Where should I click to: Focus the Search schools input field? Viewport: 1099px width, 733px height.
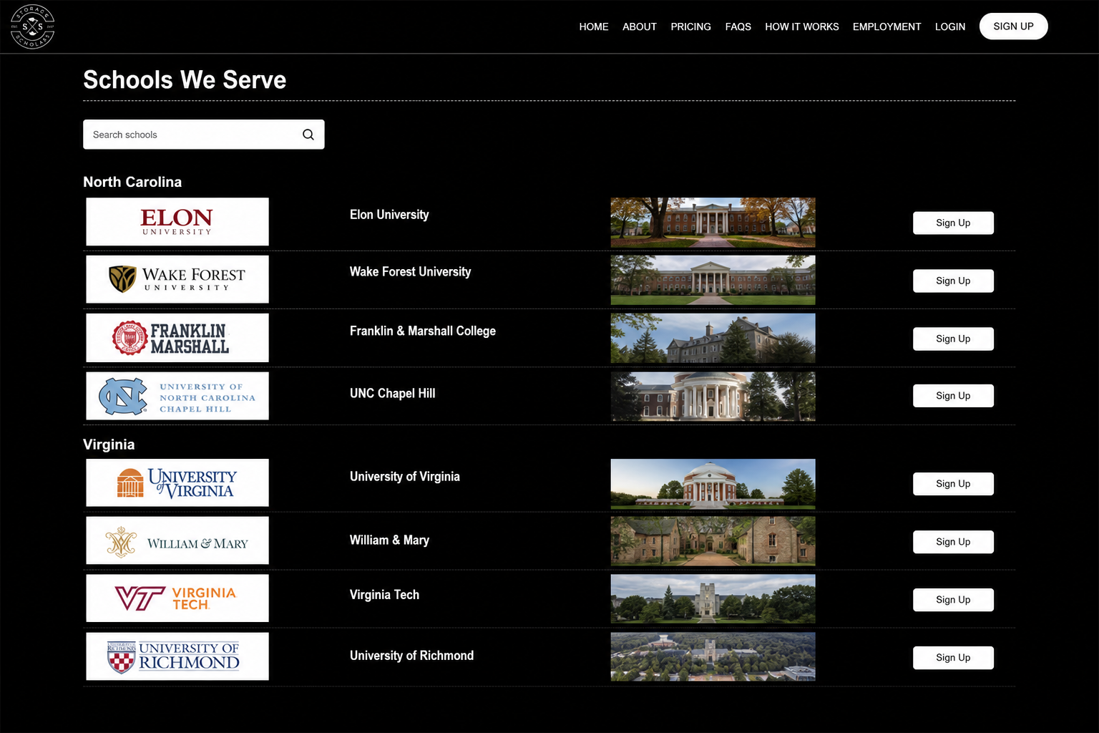[204, 135]
